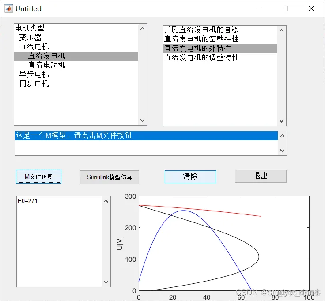Click the U[V] axis label
The height and width of the screenshot is (301, 325).
point(120,243)
